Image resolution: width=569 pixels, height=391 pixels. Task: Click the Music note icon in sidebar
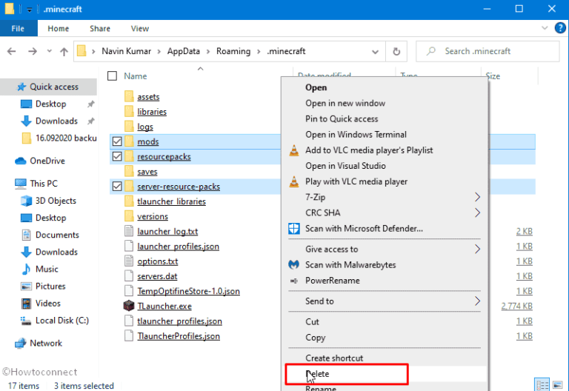26,269
